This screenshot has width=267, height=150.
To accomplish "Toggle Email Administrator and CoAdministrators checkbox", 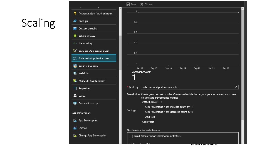I will (131, 136).
